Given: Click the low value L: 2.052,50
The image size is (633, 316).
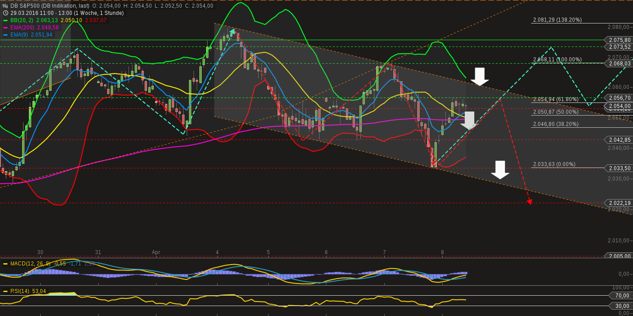Looking at the screenshot, I should click(168, 6).
